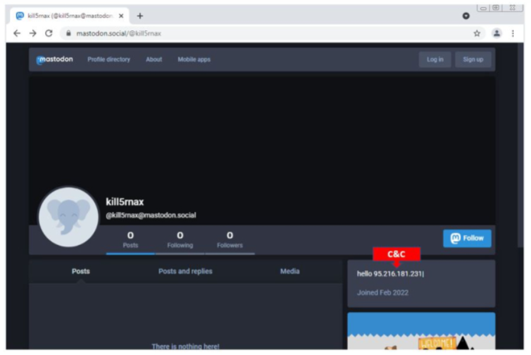Image resolution: width=531 pixels, height=355 pixels.
Task: Open the About page link
Action: point(154,59)
